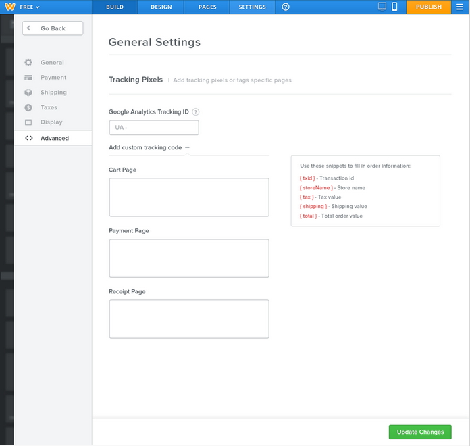Click the Tracking ID help tooltip icon
Screen dimensions: 470x446
pyautogui.click(x=195, y=112)
